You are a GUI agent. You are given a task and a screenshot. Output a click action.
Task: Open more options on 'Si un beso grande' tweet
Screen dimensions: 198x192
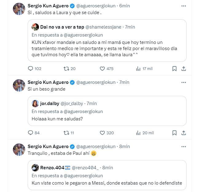click(184, 82)
